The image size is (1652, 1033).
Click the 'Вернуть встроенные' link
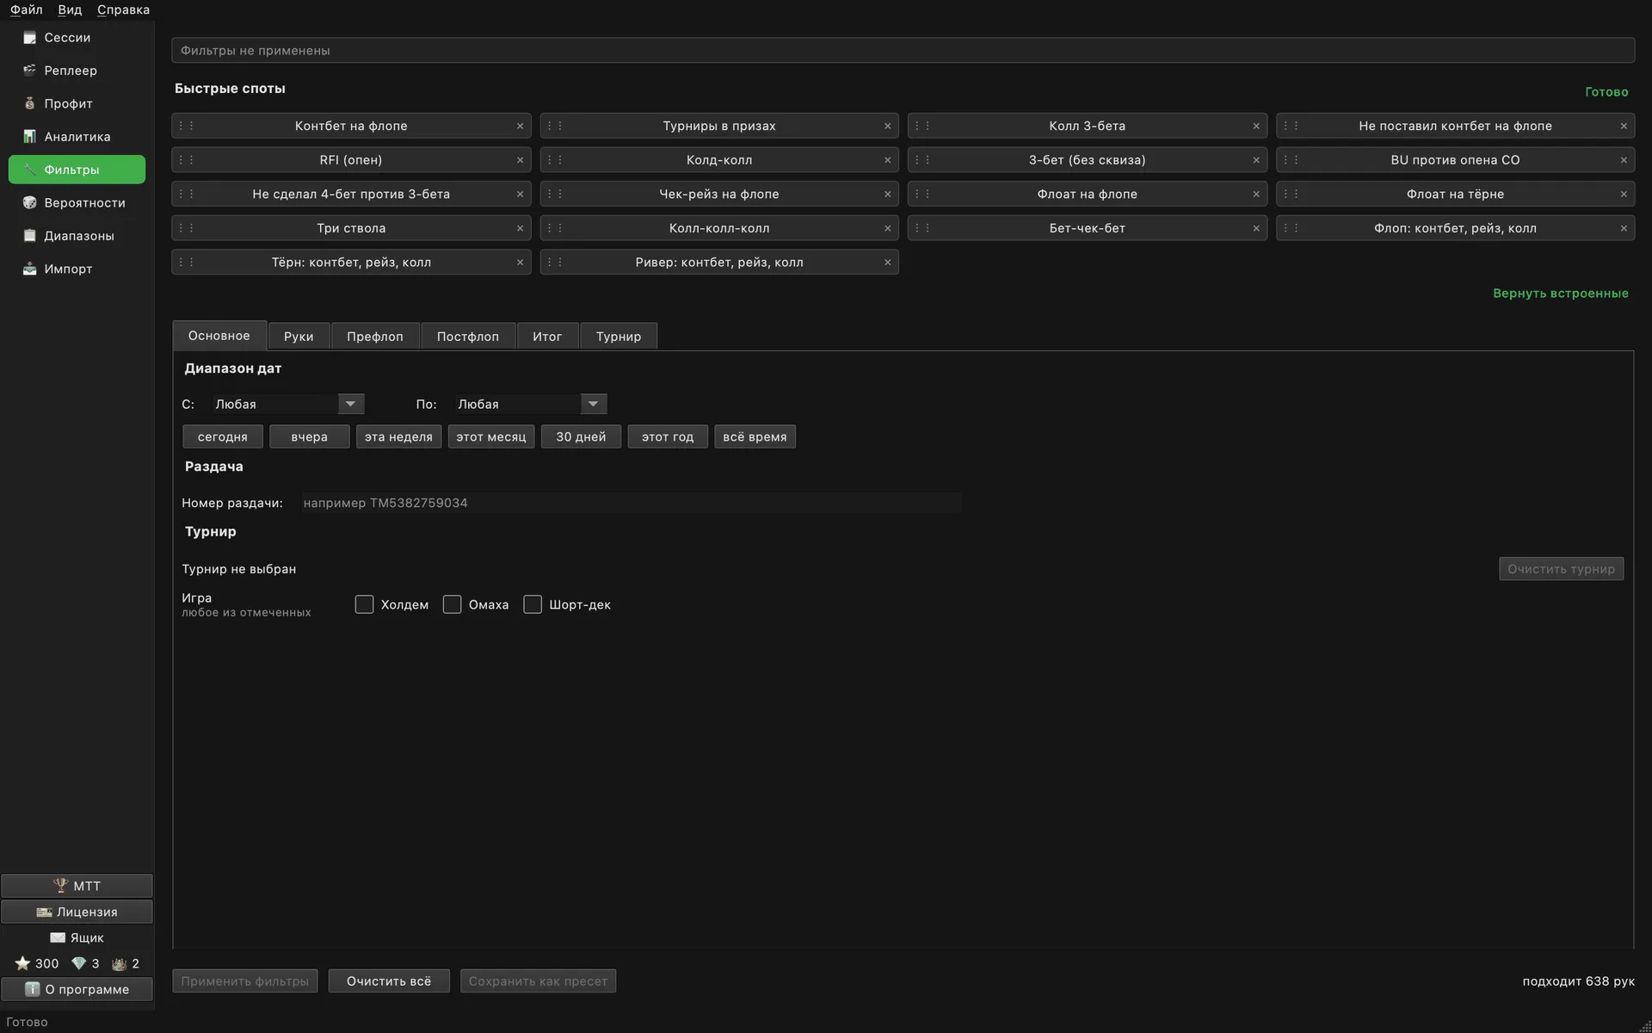click(1561, 294)
